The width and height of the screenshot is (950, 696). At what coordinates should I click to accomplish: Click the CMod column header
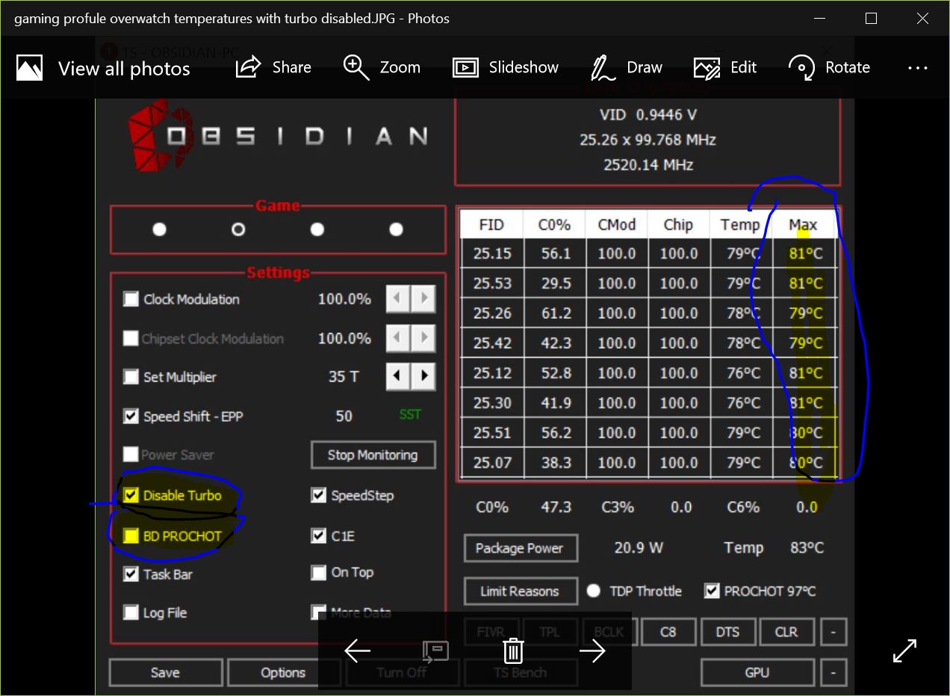tap(616, 225)
